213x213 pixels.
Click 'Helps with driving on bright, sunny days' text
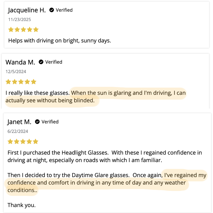[x=59, y=41]
